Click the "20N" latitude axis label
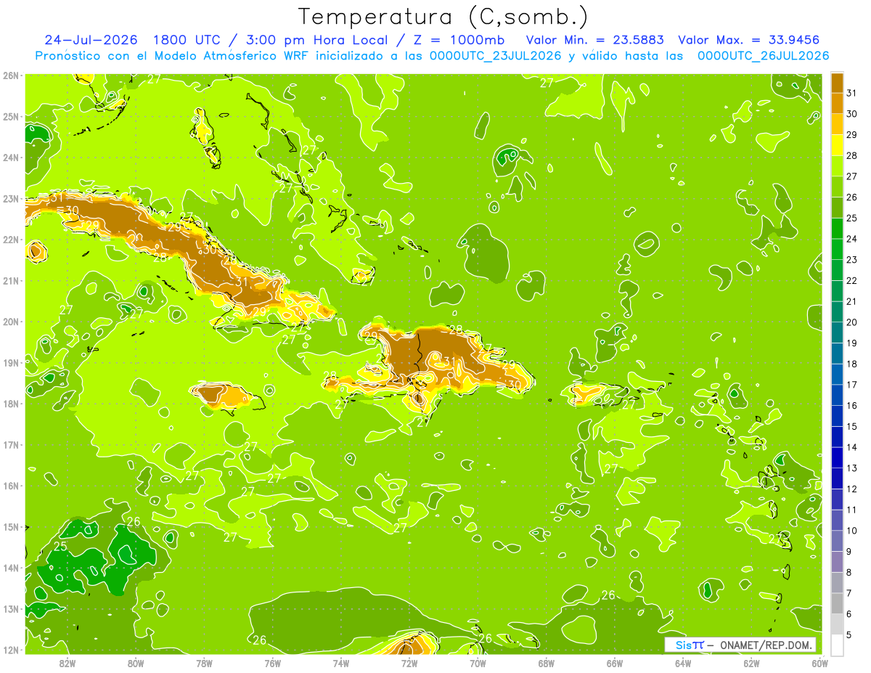The height and width of the screenshot is (673, 871). pos(11,322)
